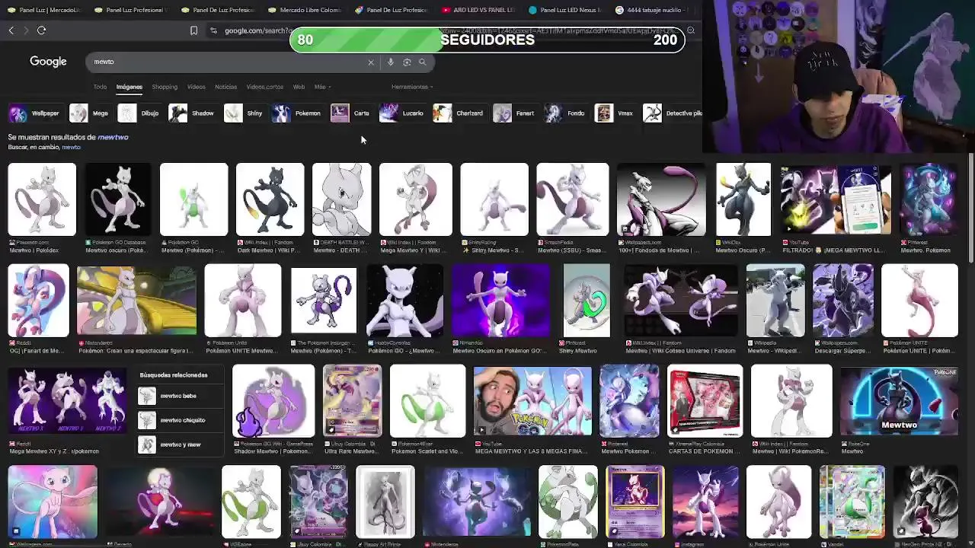Screen dimensions: 975x548
Task: Open Dark Mewtwo Wiki image thumbnail
Action: [x=270, y=199]
